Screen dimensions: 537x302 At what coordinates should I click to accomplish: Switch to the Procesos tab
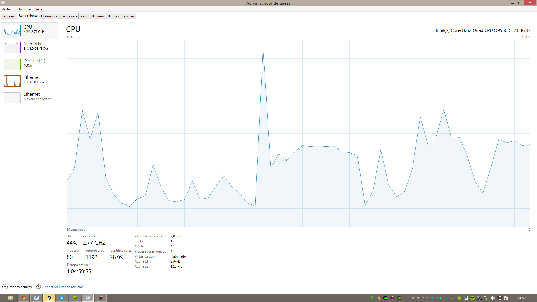[x=9, y=16]
